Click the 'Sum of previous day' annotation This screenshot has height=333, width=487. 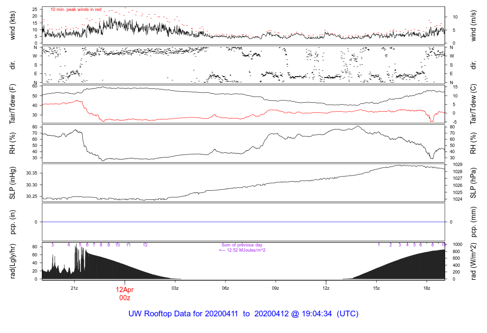pos(242,245)
